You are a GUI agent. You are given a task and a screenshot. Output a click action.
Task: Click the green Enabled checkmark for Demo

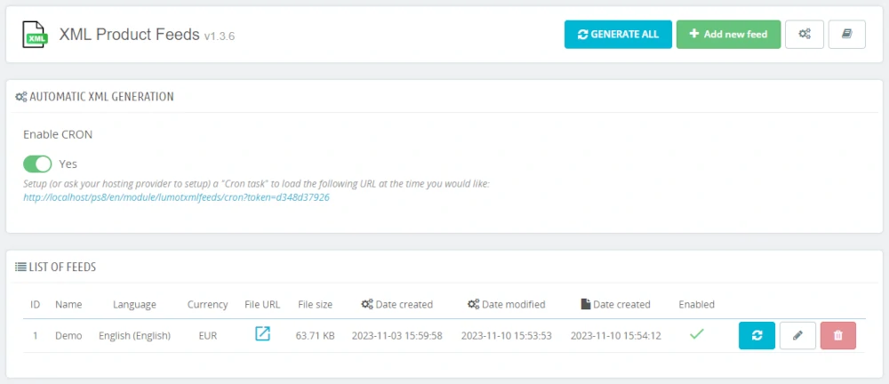coord(697,334)
